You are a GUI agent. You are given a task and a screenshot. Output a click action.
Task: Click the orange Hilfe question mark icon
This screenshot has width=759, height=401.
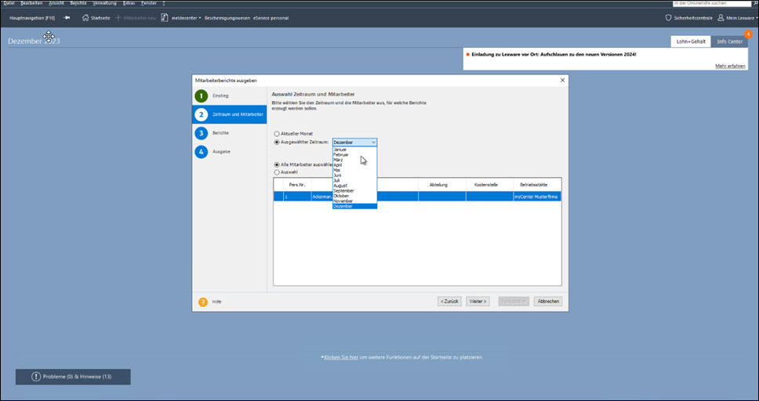tap(202, 301)
